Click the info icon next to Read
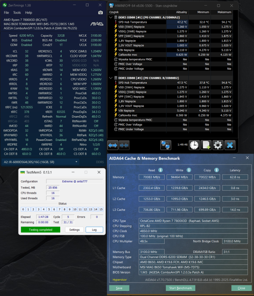The width and height of the screenshot is (254, 296). (x=161, y=170)
